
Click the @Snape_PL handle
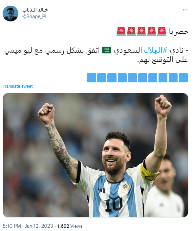35,16
